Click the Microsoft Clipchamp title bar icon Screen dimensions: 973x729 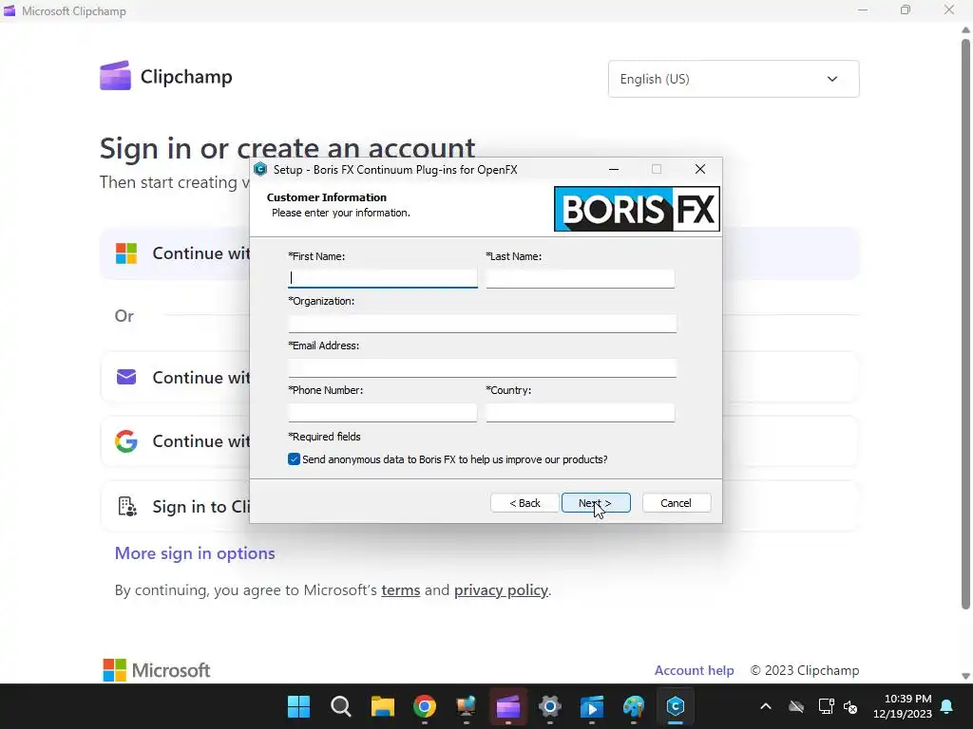(10, 10)
